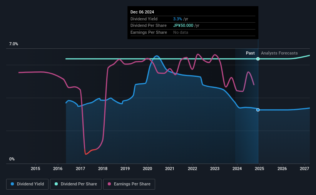Click the 2020 x-axis label
This screenshot has width=316, height=195.
tap(147, 169)
